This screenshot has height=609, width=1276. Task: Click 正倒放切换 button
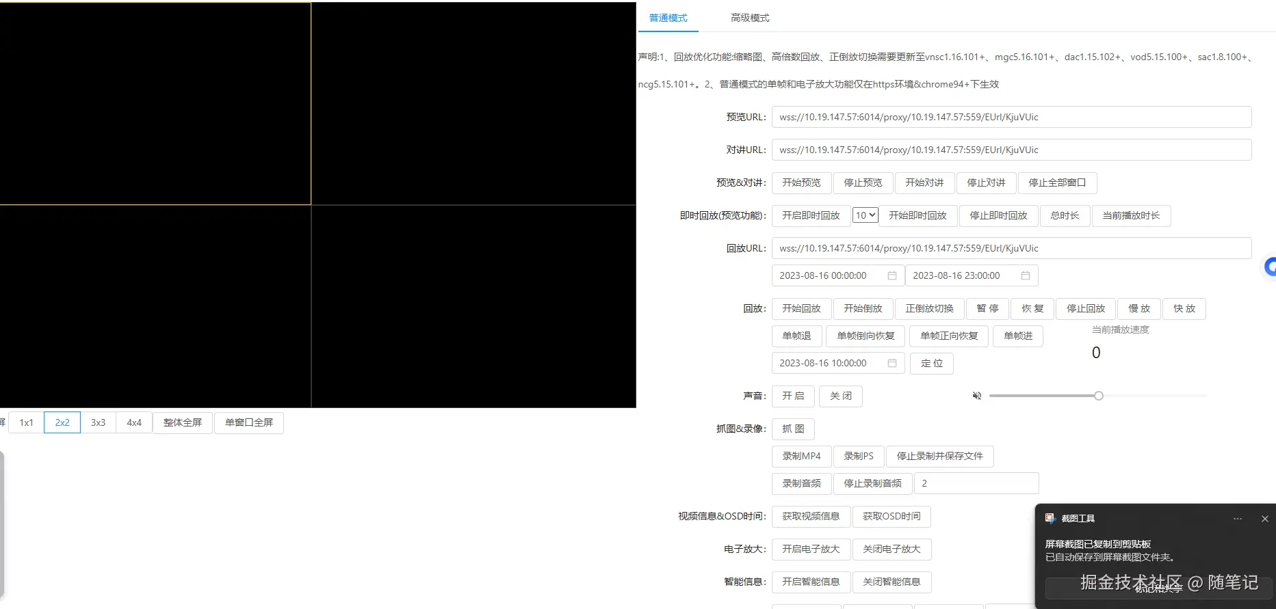click(930, 308)
